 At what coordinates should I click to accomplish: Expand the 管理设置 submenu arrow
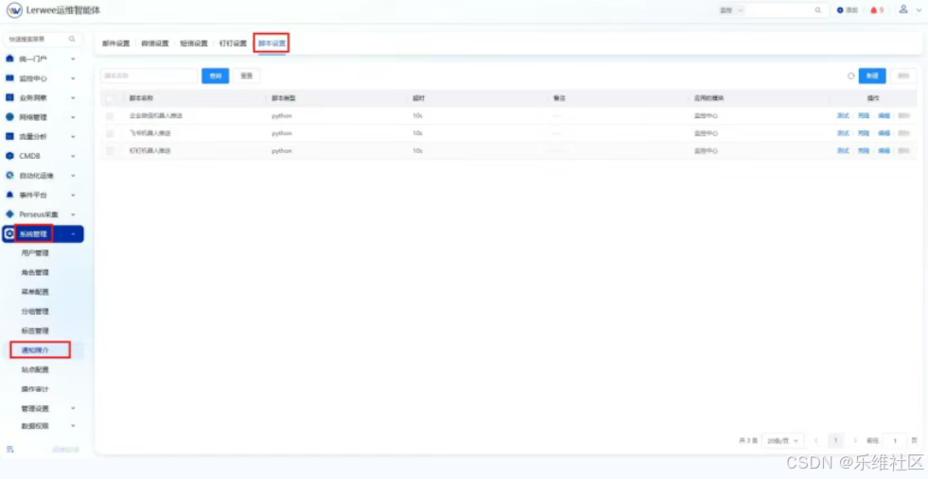coord(73,408)
